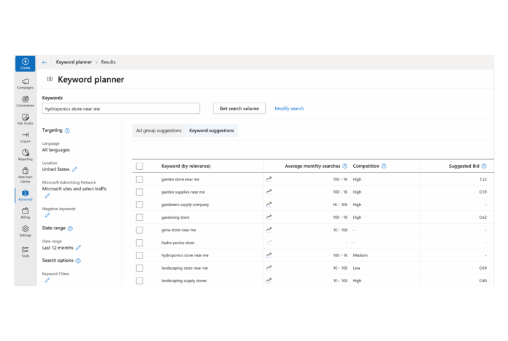Check garden supplies near me row
508x341 pixels.
140,192
